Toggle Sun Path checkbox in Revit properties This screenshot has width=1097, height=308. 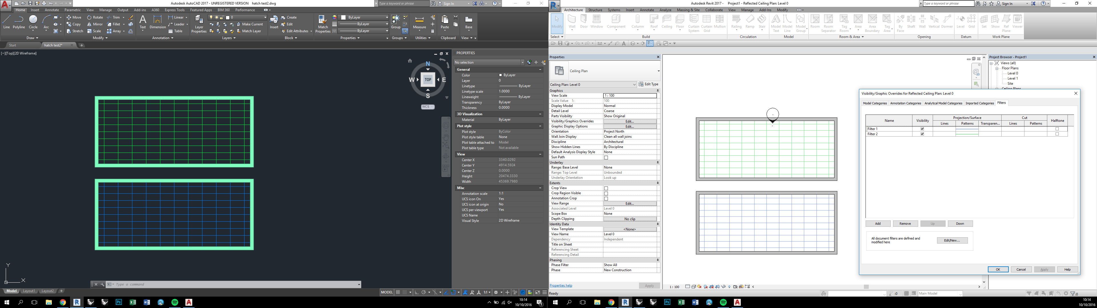pos(606,157)
